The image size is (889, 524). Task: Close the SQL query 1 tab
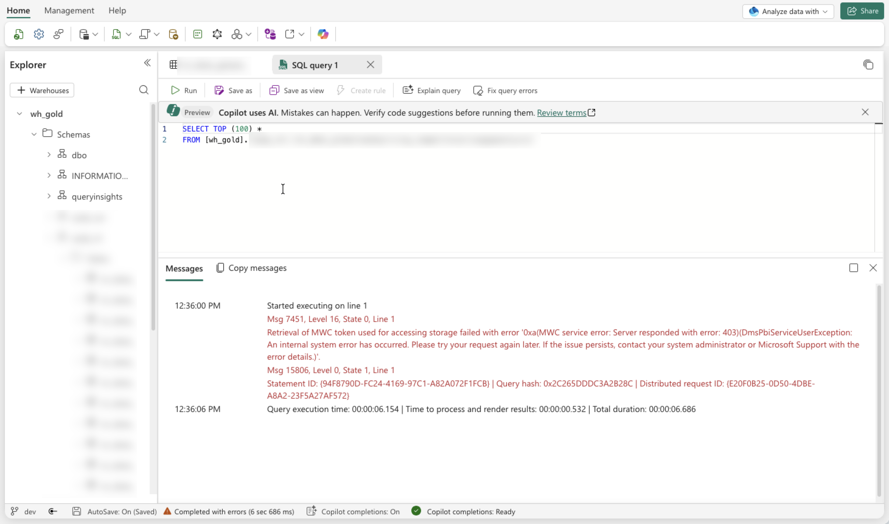tap(370, 65)
